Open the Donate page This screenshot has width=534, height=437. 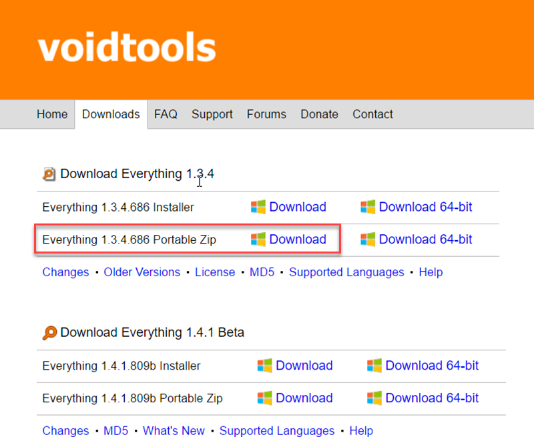[319, 114]
